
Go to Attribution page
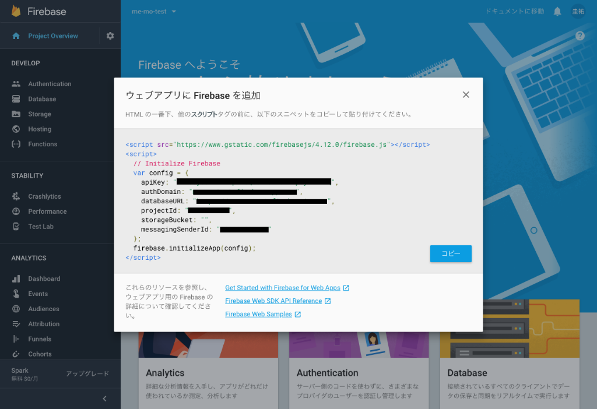point(44,324)
